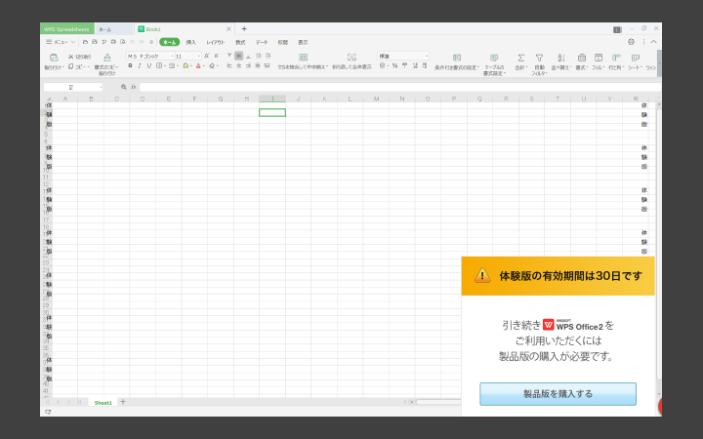Open conditional formatting (条件付き書式の設定)

tap(457, 61)
